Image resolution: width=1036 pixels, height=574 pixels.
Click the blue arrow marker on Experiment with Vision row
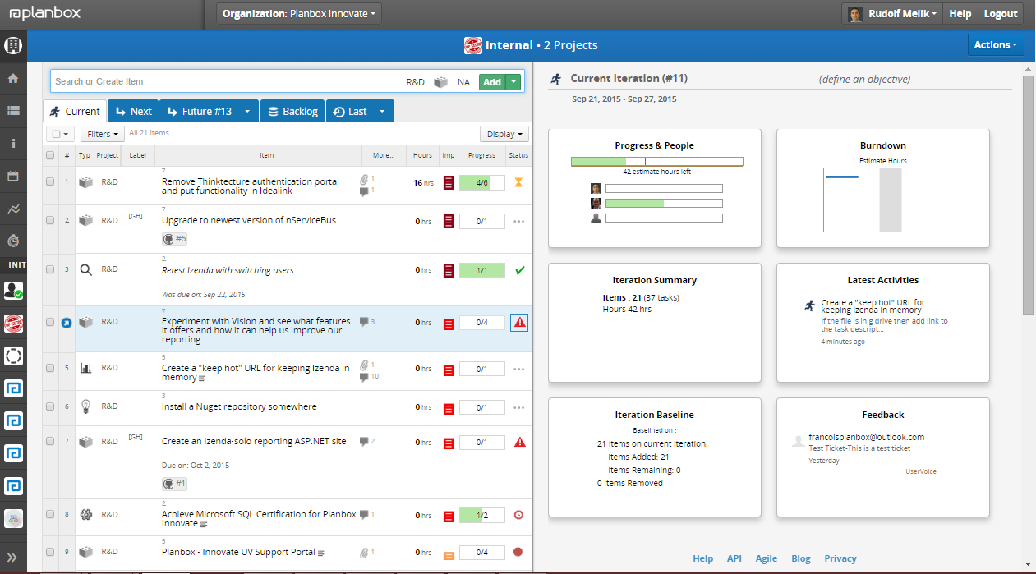pyautogui.click(x=67, y=323)
